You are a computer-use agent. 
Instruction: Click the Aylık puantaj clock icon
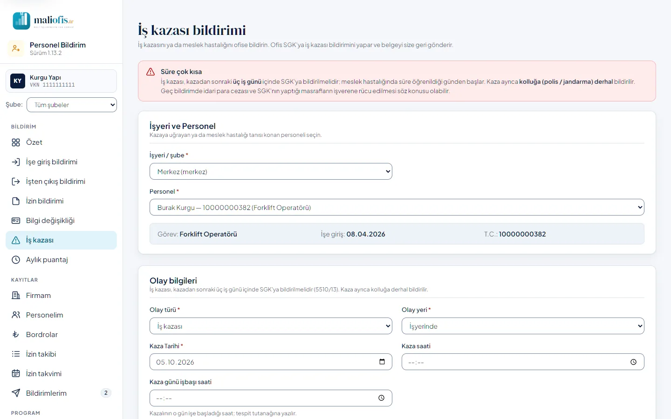point(16,260)
